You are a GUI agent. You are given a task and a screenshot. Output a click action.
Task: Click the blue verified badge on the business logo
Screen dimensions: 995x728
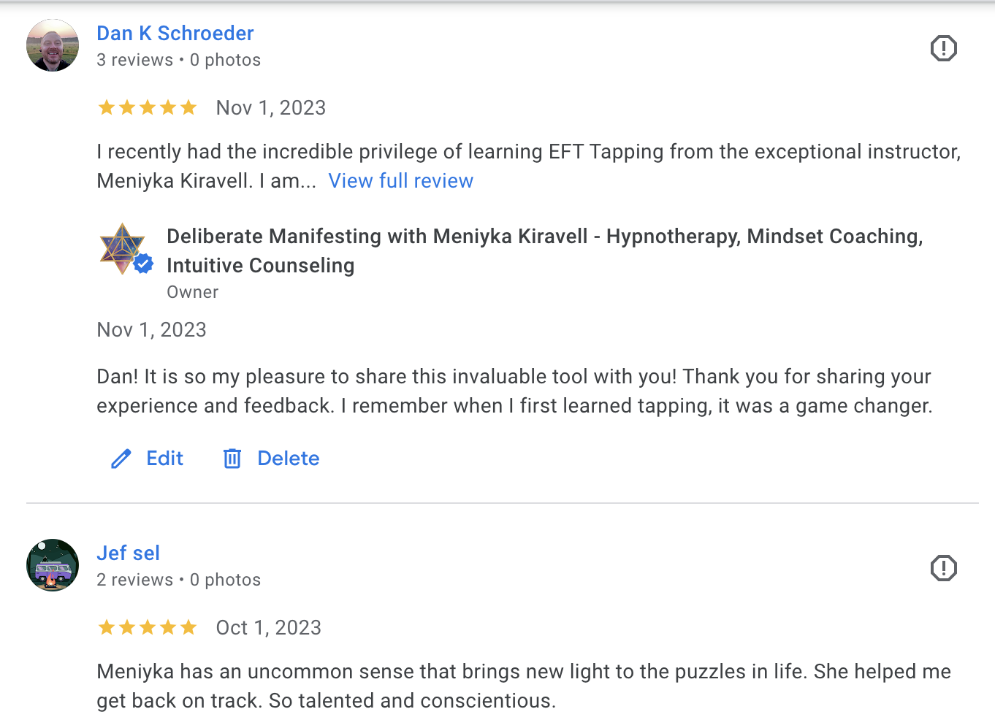click(144, 264)
